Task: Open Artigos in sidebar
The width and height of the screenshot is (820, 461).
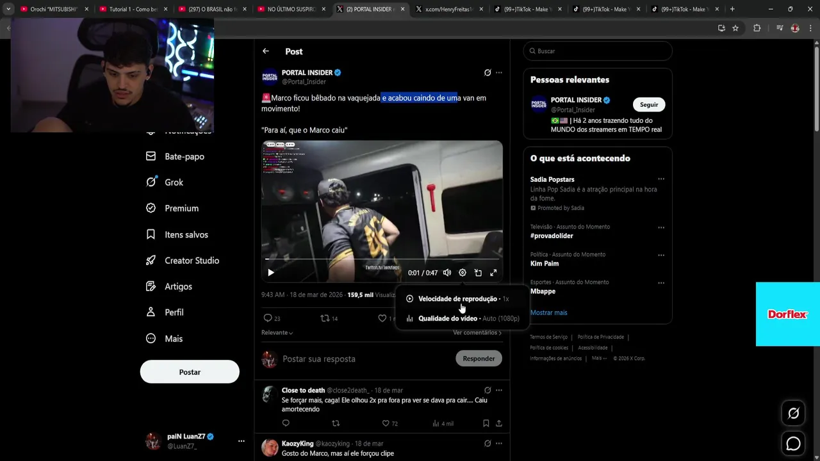Action: (169, 286)
